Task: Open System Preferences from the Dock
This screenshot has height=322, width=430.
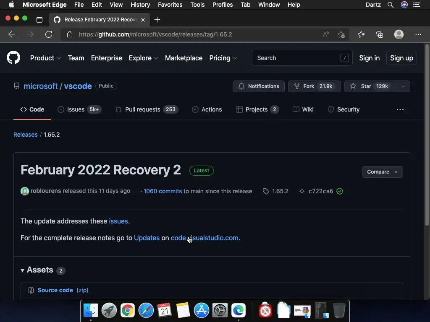Action: tap(220, 311)
